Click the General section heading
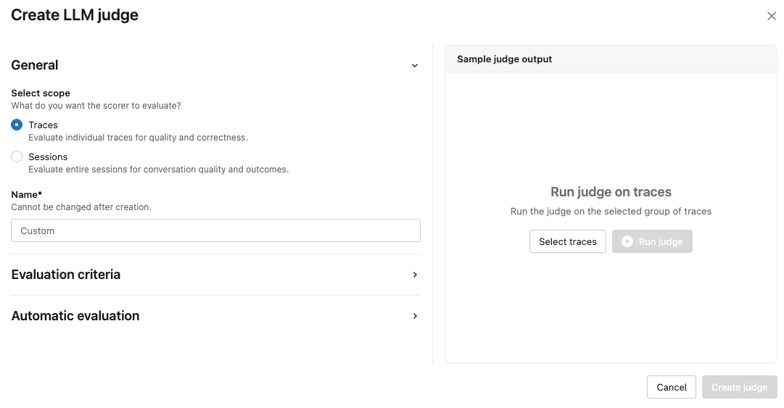The width and height of the screenshot is (784, 408). (x=35, y=65)
